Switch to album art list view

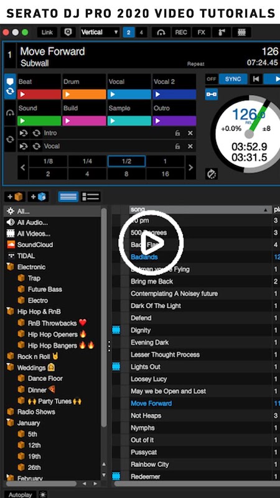point(91,197)
